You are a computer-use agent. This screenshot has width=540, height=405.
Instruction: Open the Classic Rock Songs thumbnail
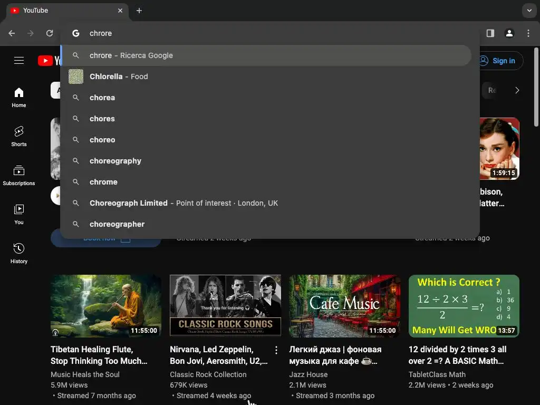[225, 306]
